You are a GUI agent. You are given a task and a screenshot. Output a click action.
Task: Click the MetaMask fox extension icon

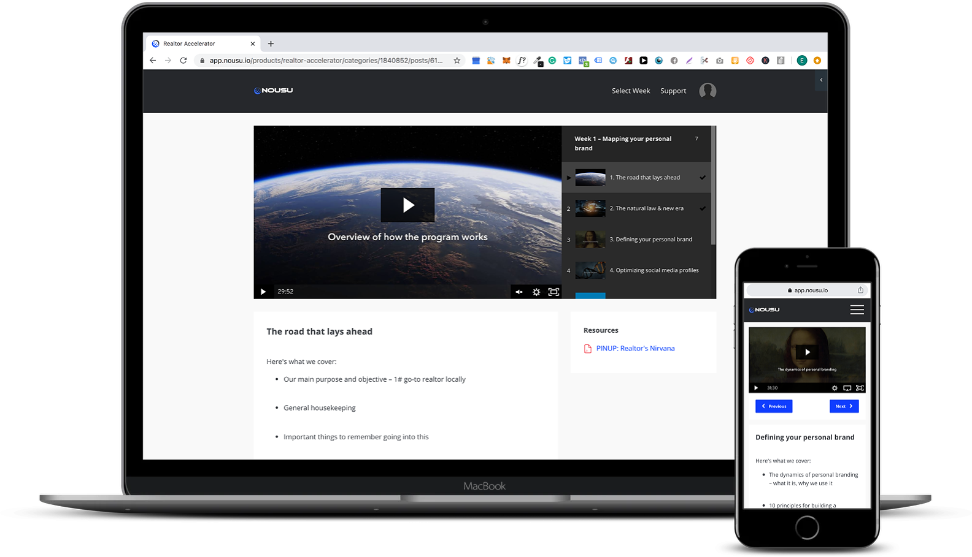[x=506, y=61]
